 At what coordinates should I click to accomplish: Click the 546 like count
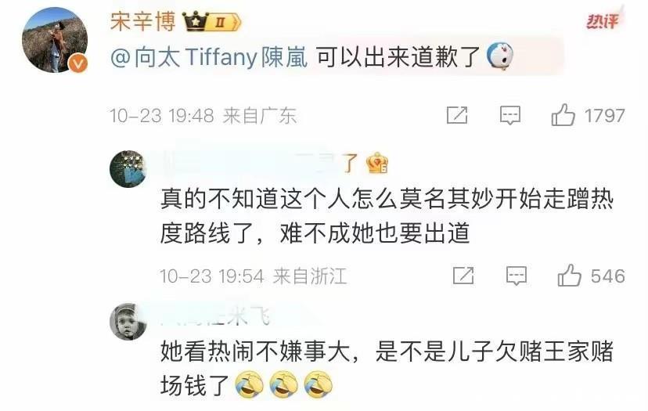pyautogui.click(x=607, y=276)
